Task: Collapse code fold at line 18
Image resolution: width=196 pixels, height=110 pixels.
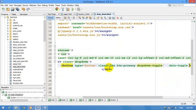Action: [55, 50]
